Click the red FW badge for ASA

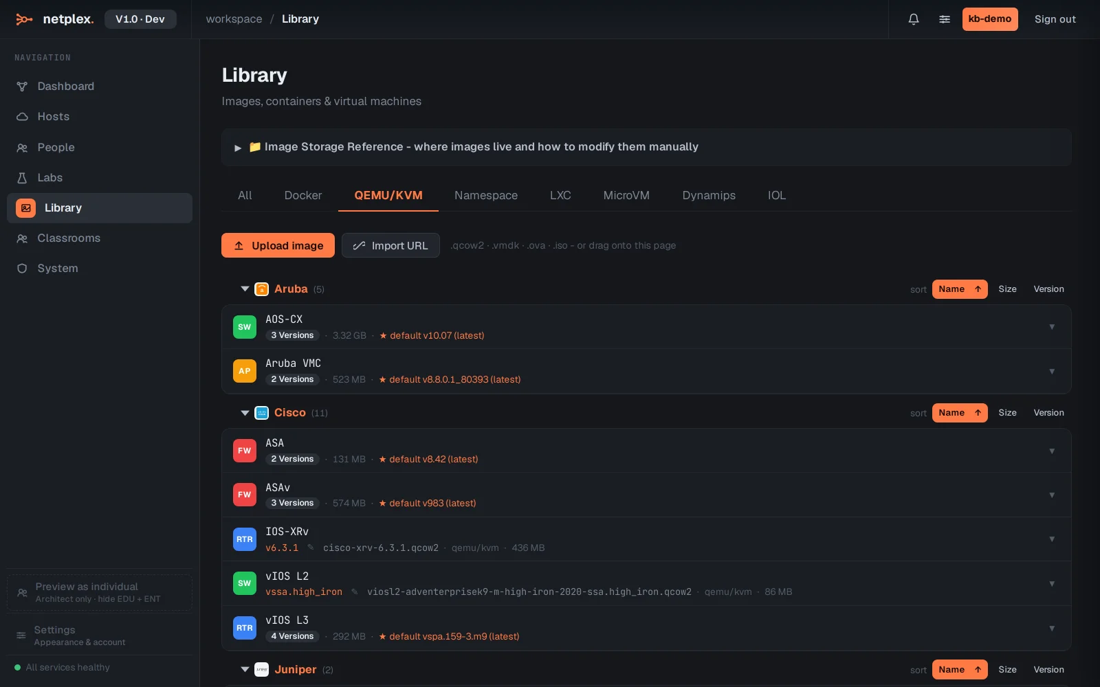pyautogui.click(x=245, y=451)
